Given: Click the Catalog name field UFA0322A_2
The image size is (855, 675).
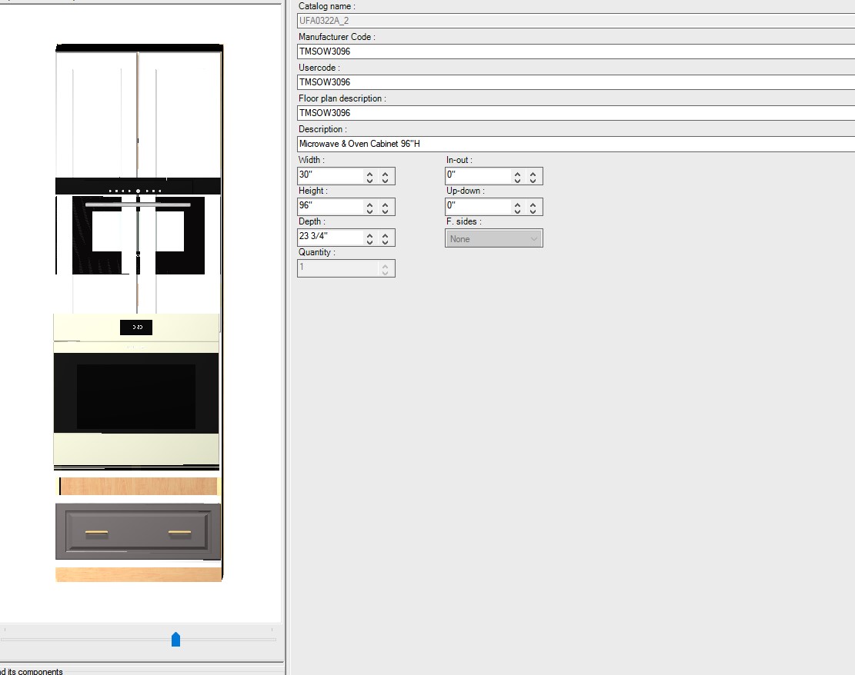Looking at the screenshot, I should 576,21.
